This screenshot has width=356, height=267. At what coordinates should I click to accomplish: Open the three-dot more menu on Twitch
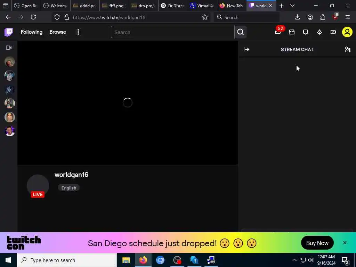[78, 32]
